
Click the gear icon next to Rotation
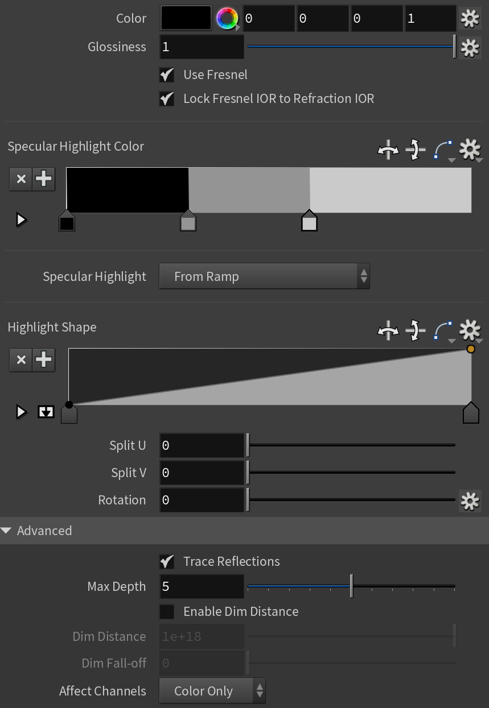[x=470, y=501]
